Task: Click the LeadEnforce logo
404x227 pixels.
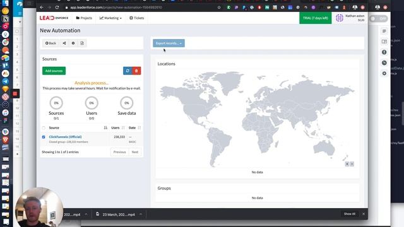Action: 54,18
